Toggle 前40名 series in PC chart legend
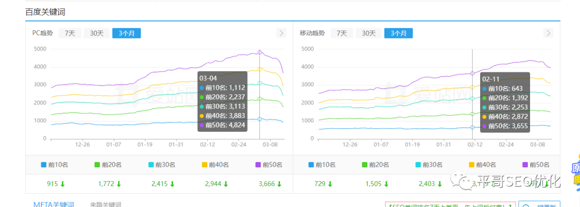The width and height of the screenshot is (580, 207). click(x=215, y=165)
